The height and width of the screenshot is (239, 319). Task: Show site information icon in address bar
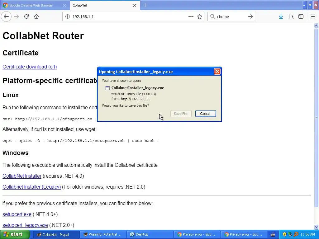(x=68, y=17)
